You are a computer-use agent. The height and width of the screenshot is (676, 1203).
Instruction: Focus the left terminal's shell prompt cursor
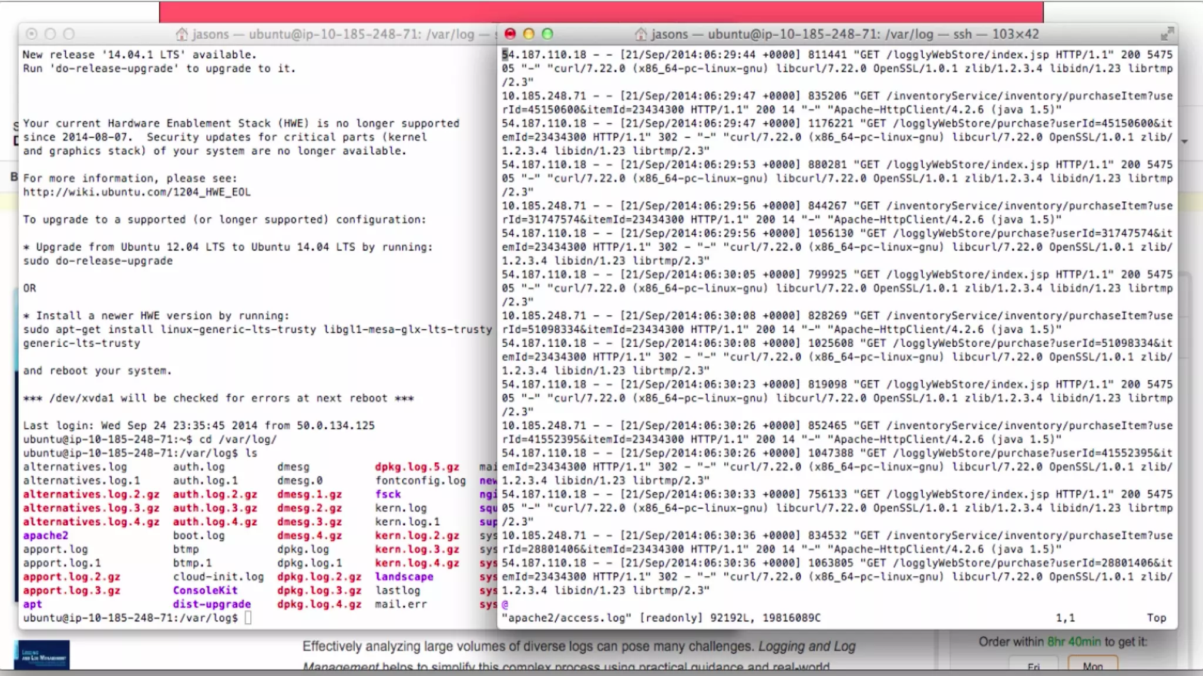tap(248, 617)
